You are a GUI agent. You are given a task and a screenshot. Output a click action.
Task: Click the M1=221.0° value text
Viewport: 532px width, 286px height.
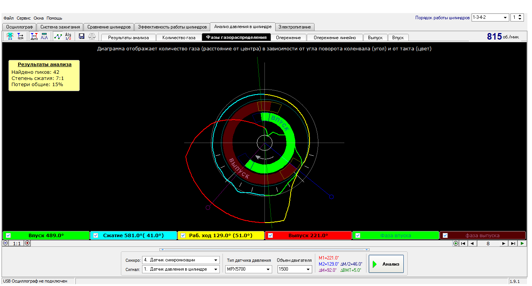328,258
